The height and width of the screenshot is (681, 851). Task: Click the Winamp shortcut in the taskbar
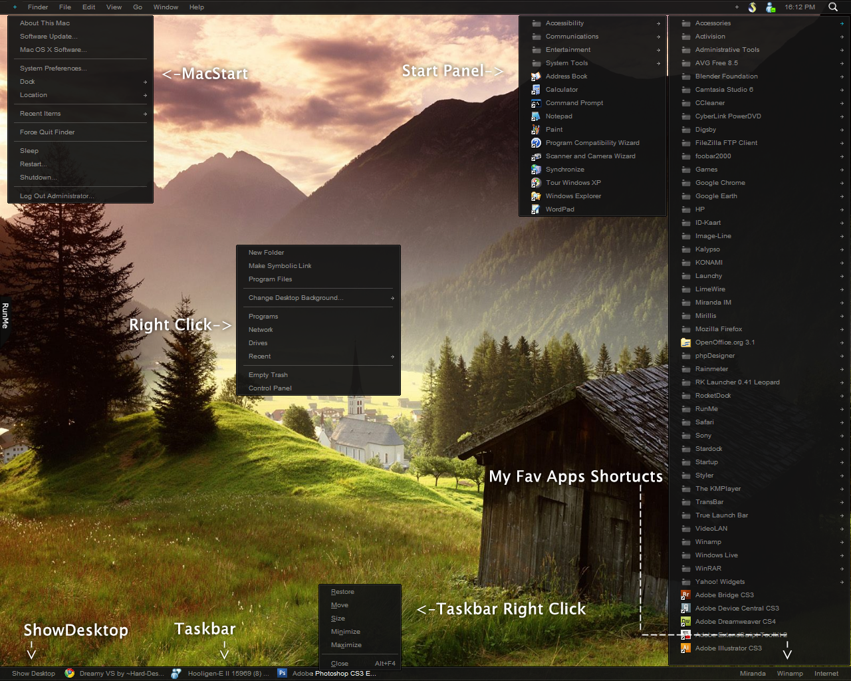pos(790,673)
